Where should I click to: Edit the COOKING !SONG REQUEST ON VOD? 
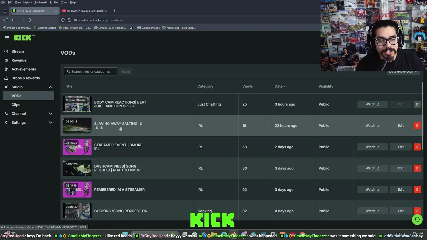(x=401, y=211)
